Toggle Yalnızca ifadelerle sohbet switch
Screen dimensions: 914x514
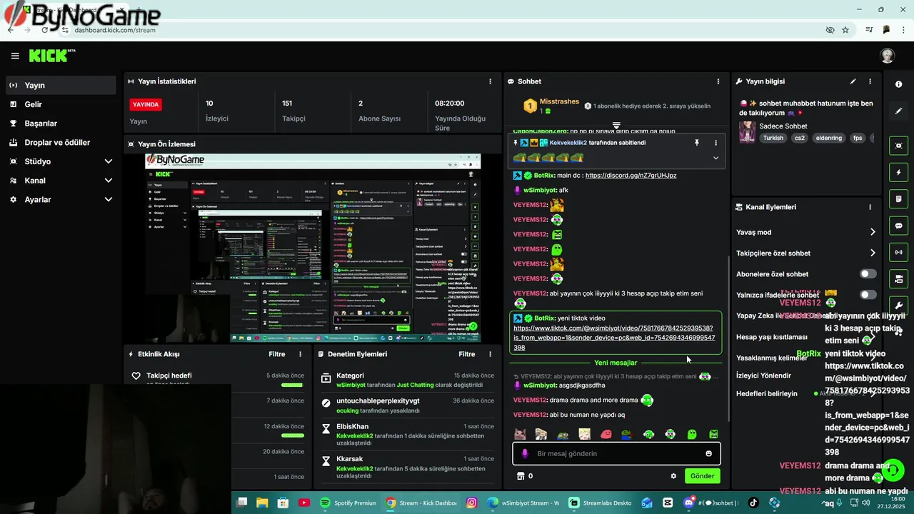[x=868, y=295]
